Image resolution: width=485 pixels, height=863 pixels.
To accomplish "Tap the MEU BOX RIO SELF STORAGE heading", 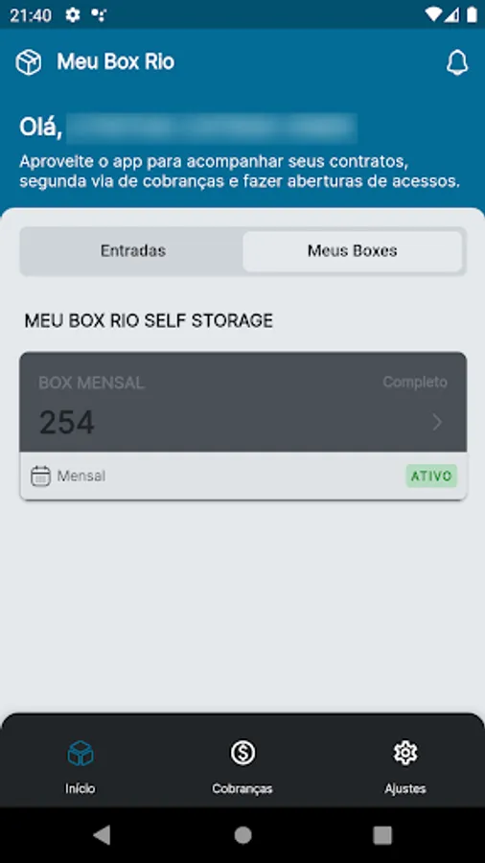I will (x=149, y=321).
